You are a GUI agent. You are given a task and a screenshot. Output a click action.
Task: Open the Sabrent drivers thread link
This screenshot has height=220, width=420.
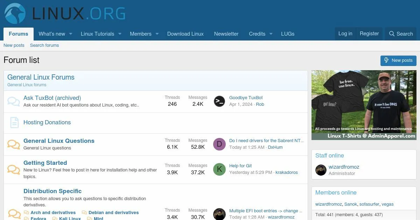coord(266,140)
